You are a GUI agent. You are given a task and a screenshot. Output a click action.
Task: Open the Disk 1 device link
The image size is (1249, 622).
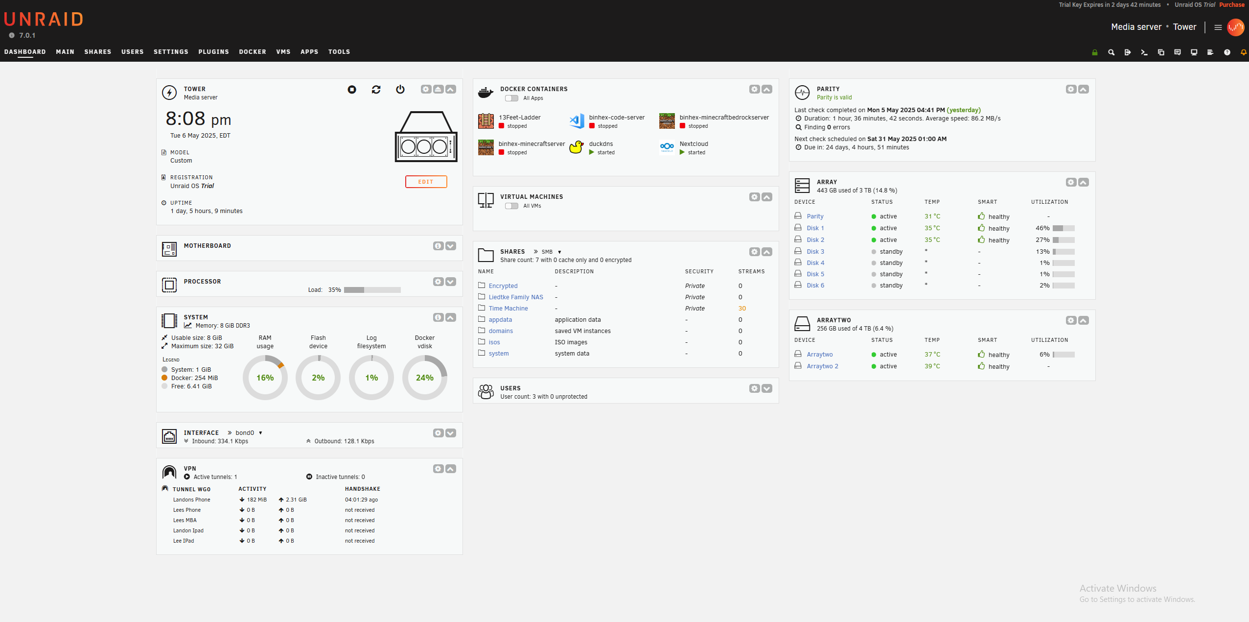point(815,228)
